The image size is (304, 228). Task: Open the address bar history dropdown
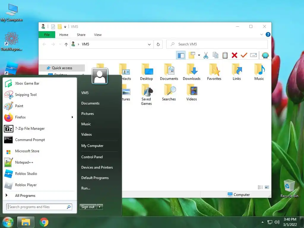point(149,45)
